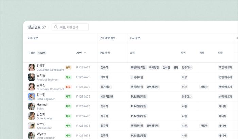Click the 123명 count badge
Screen dimensions: 238x139
42,53
